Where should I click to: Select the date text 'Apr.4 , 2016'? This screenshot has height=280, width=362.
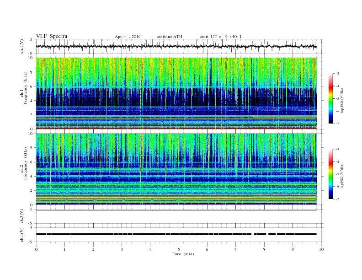click(128, 37)
